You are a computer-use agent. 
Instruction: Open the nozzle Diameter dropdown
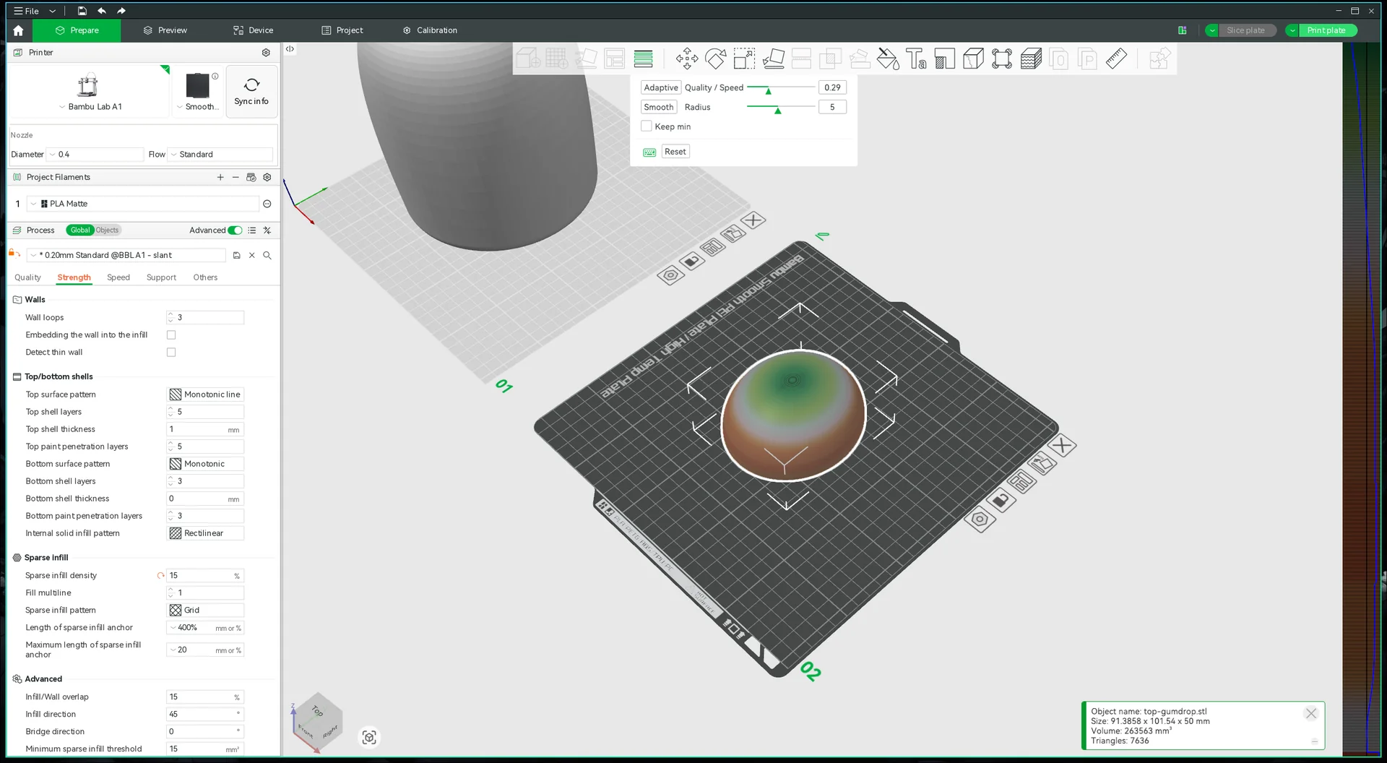95,155
